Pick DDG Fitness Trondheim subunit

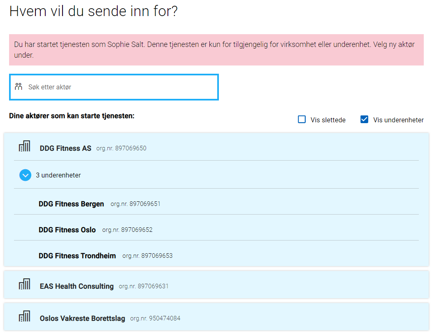(77, 256)
